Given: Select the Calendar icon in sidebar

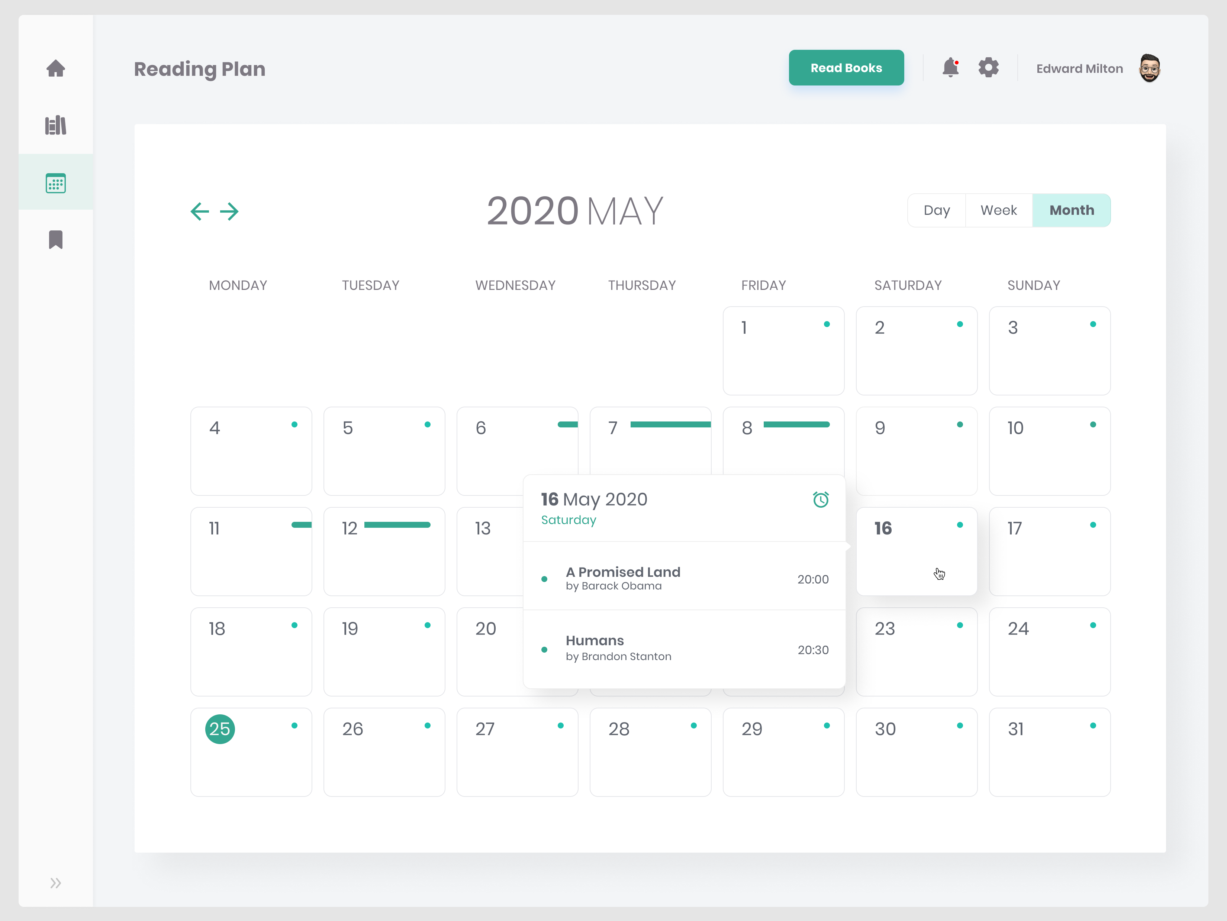Looking at the screenshot, I should click(55, 183).
